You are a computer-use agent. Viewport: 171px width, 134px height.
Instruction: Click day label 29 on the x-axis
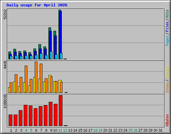(150, 130)
